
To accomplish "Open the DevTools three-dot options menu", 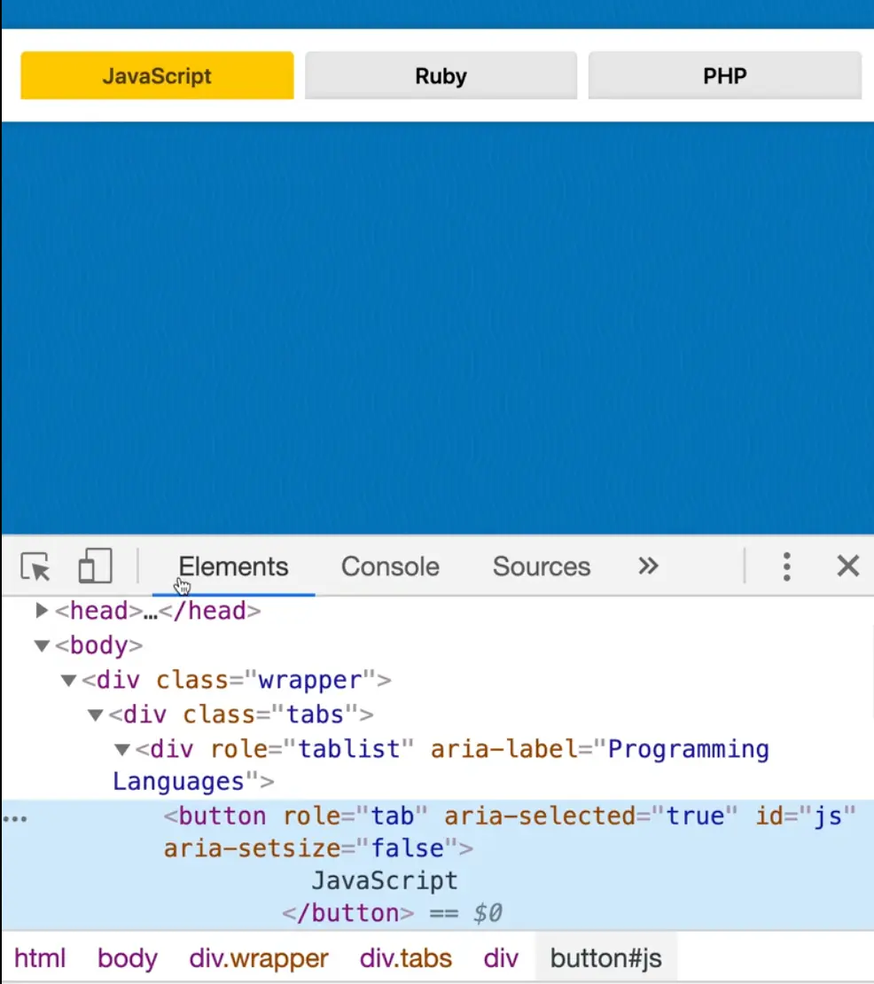I will [x=786, y=566].
